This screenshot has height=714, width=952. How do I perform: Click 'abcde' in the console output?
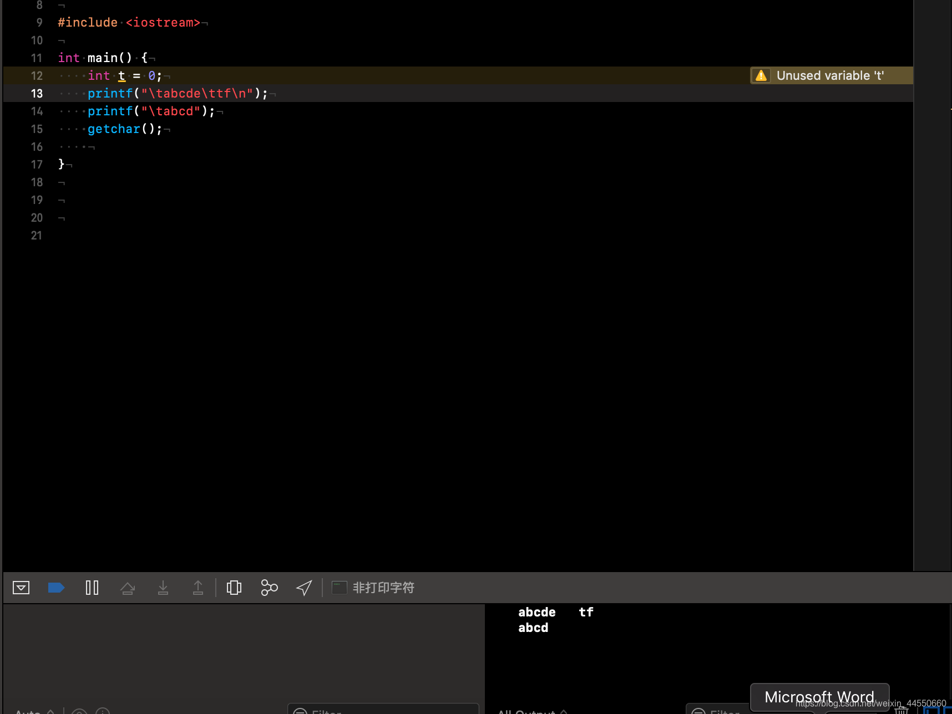click(536, 612)
